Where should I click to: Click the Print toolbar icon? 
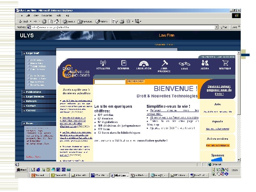point(122,21)
